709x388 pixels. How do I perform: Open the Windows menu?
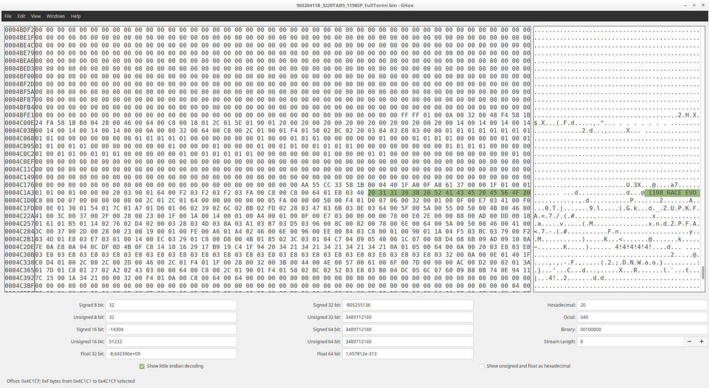pos(55,16)
